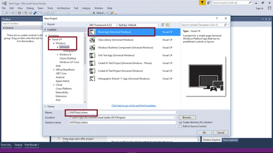Screen dimensions: 273x153
Task: Open the notifications flag icon
Action: (x=202, y=3)
